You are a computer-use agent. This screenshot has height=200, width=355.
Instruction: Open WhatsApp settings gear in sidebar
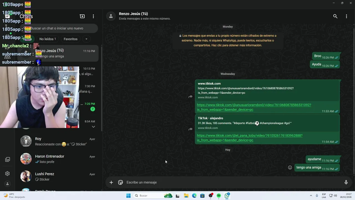[7, 173]
